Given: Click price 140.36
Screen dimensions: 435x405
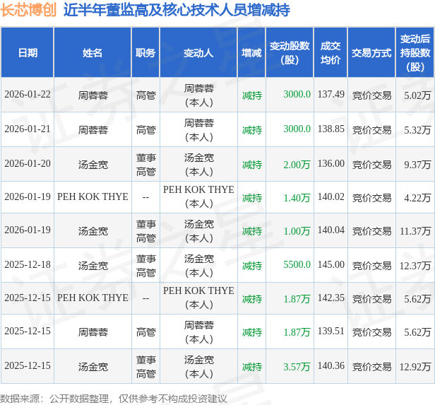Looking at the screenshot, I should pos(330,366).
